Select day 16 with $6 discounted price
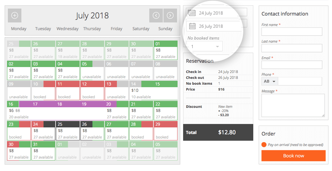Viewport: 332px width, 171px height. click(x=19, y=110)
